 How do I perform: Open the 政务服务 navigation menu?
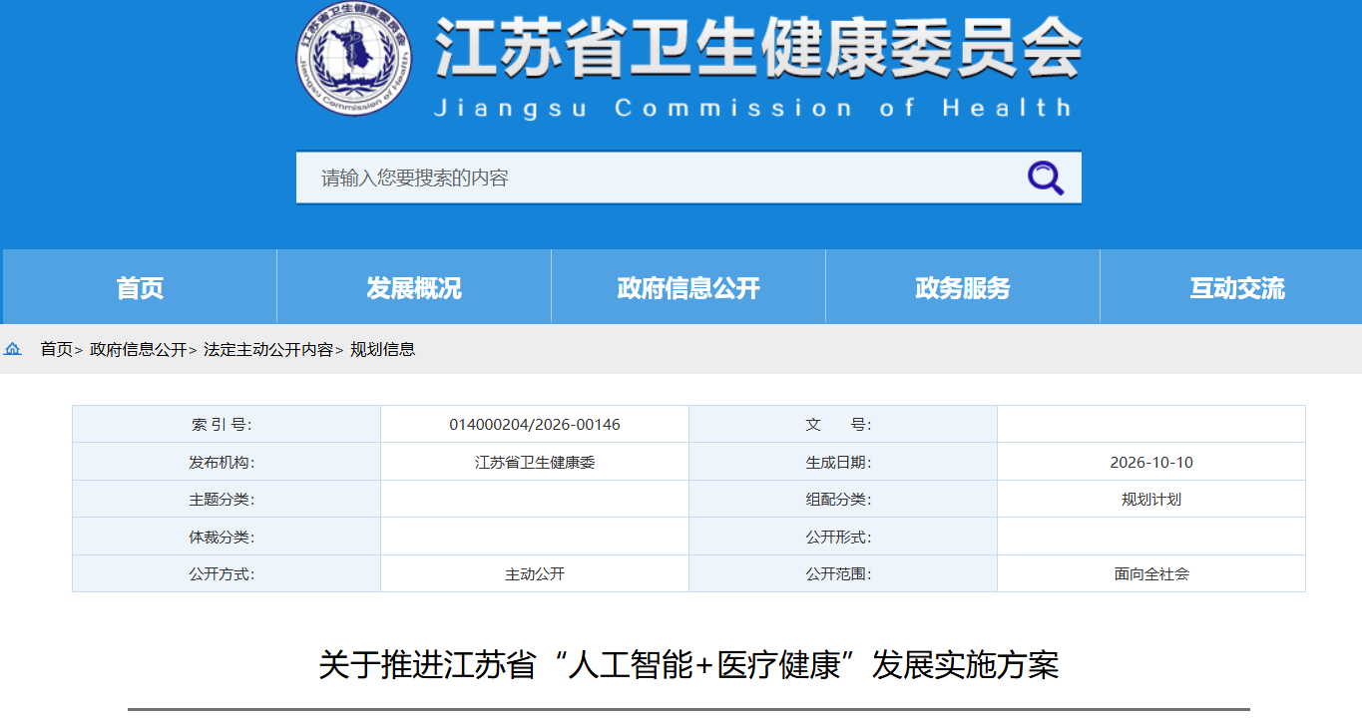(963, 288)
